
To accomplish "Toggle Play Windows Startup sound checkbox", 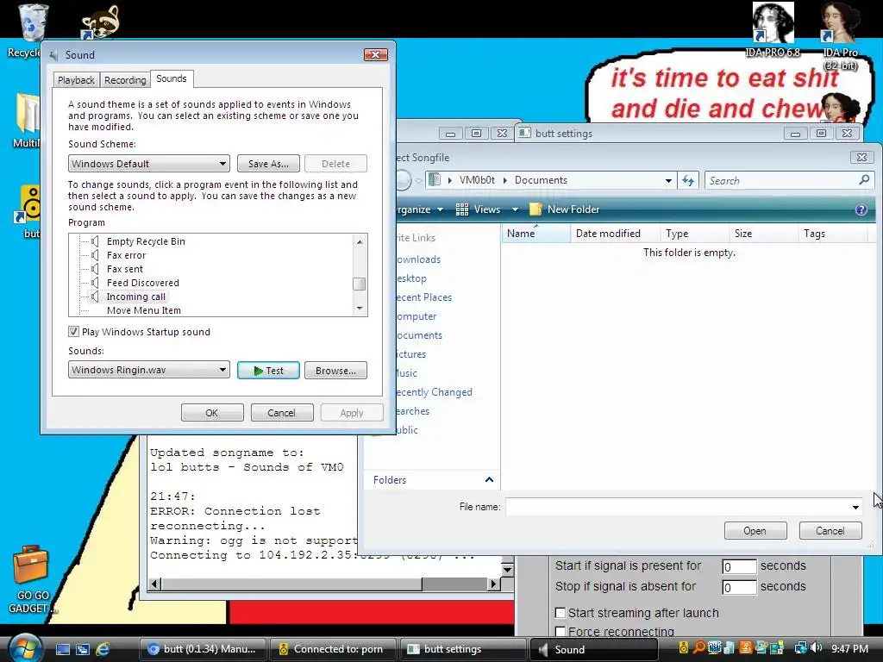I will (x=73, y=332).
